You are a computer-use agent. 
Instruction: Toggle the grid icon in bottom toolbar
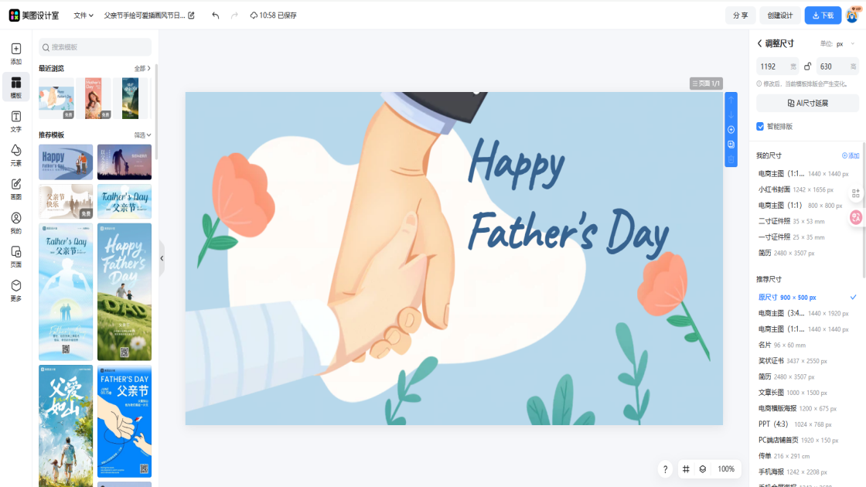pyautogui.click(x=686, y=469)
